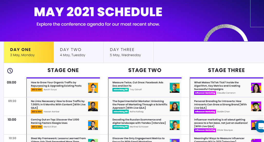Click Hassan Aanbar's speaker photo

93,106
